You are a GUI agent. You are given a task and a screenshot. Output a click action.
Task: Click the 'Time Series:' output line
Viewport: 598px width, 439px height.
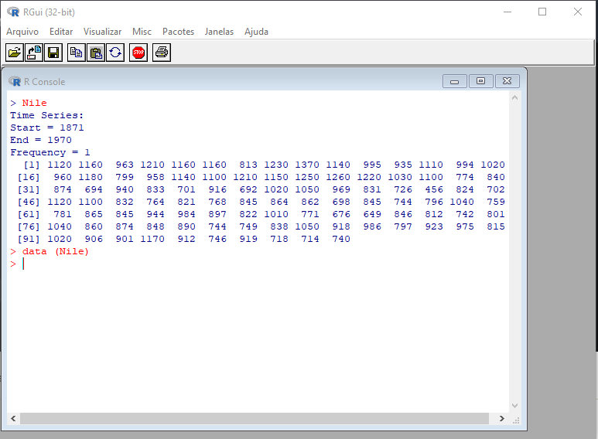47,115
